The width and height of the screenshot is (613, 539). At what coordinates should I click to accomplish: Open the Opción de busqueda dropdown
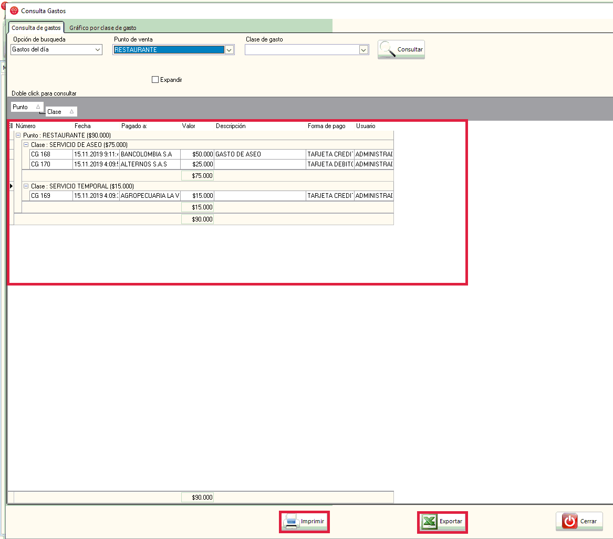98,50
